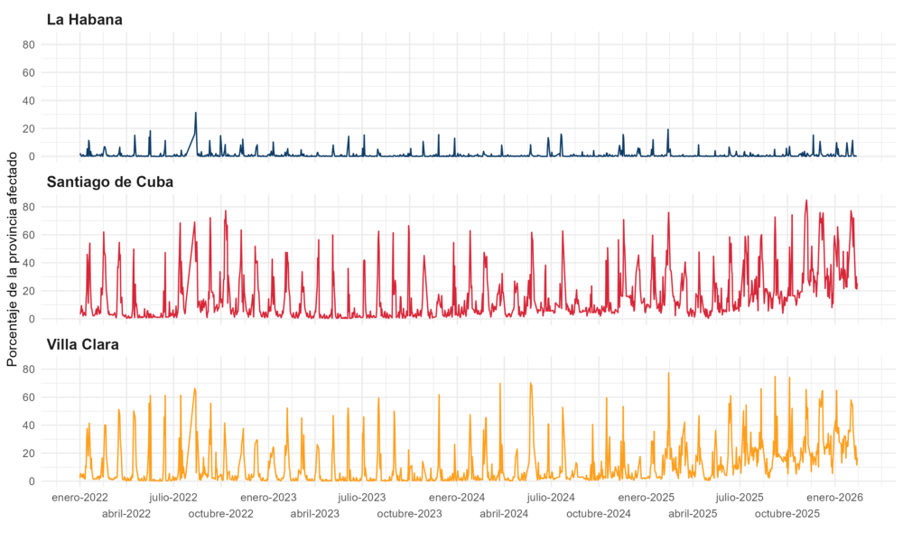Click the Villa Clara panel title
903x542 pixels.
tap(83, 344)
